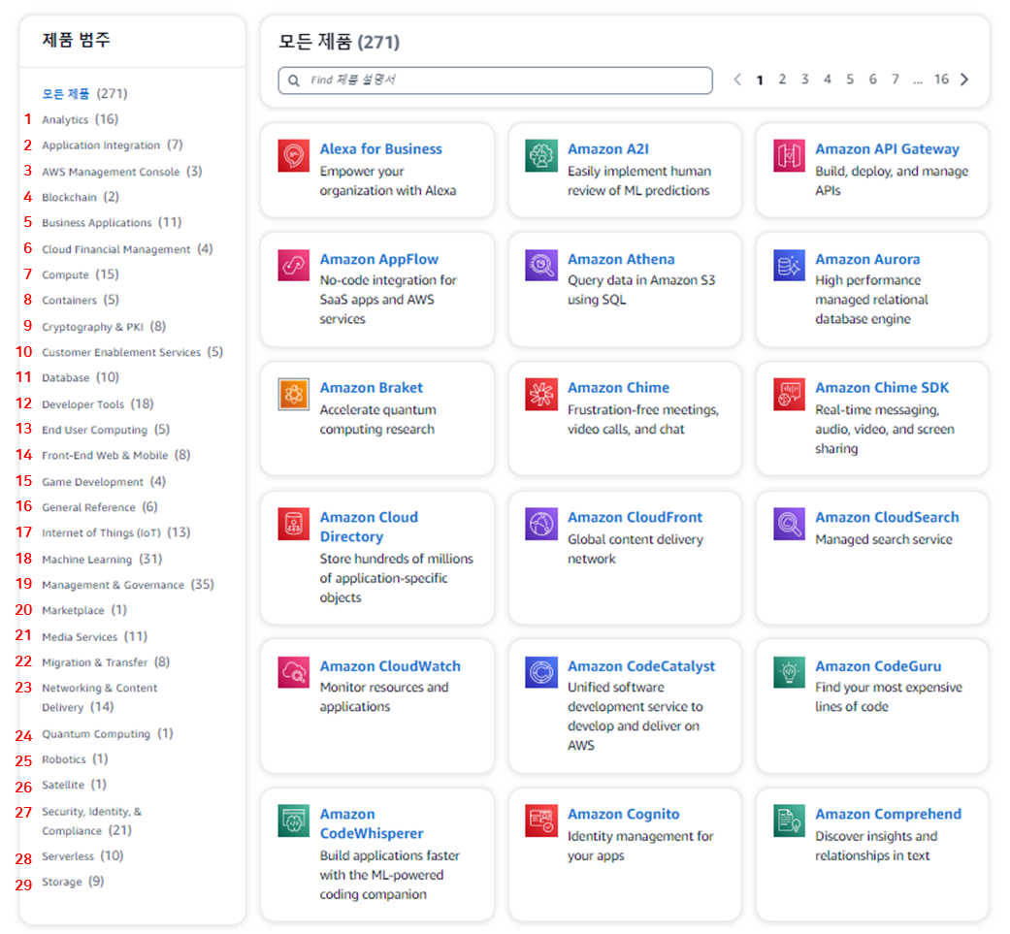Open Management & Governance (35) category

pos(127,584)
